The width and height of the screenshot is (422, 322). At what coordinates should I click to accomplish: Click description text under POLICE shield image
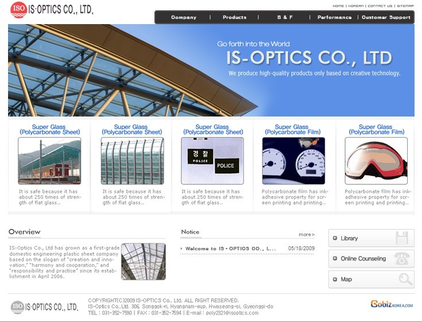[212, 197]
